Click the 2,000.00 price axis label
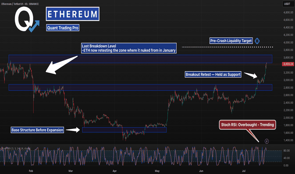This screenshot has width=295, height=174. tap(288, 118)
